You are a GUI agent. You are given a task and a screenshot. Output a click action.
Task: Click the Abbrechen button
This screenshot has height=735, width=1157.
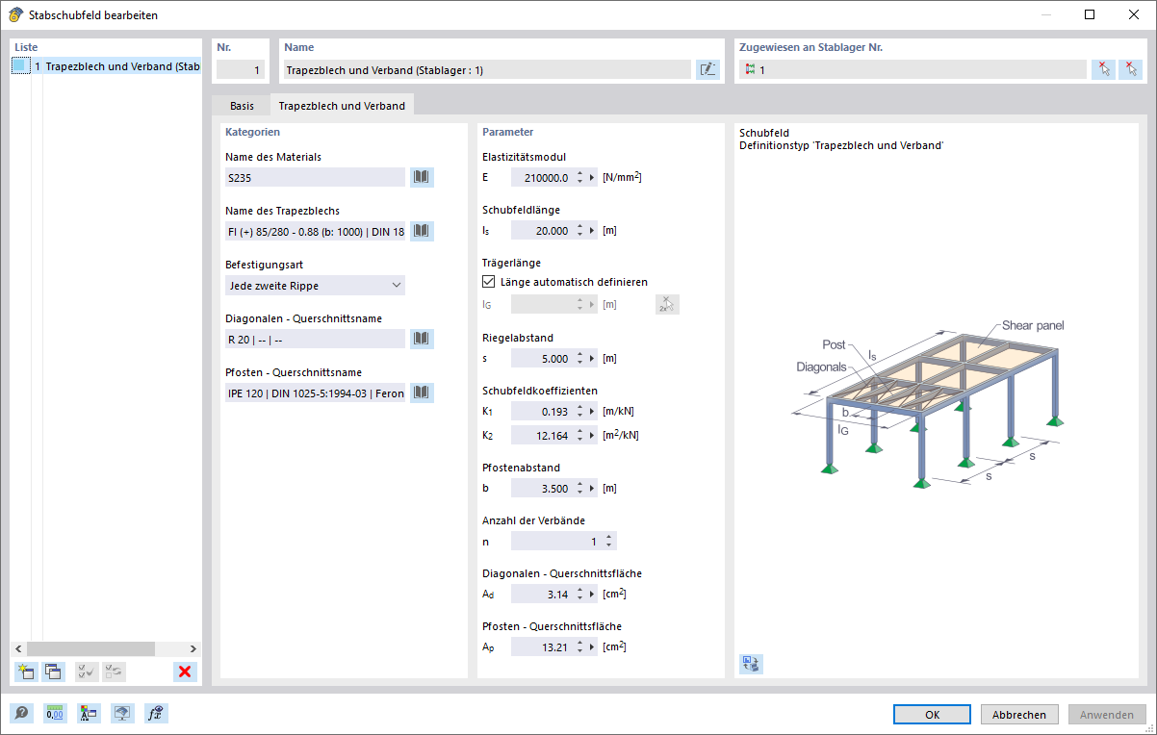(1019, 714)
